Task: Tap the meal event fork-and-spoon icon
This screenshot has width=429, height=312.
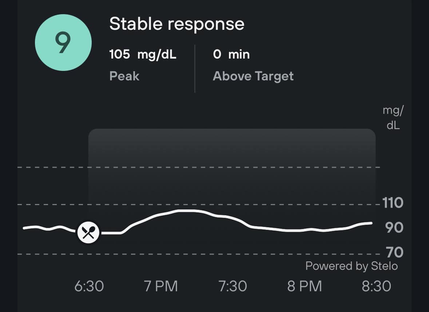Action: 88,232
